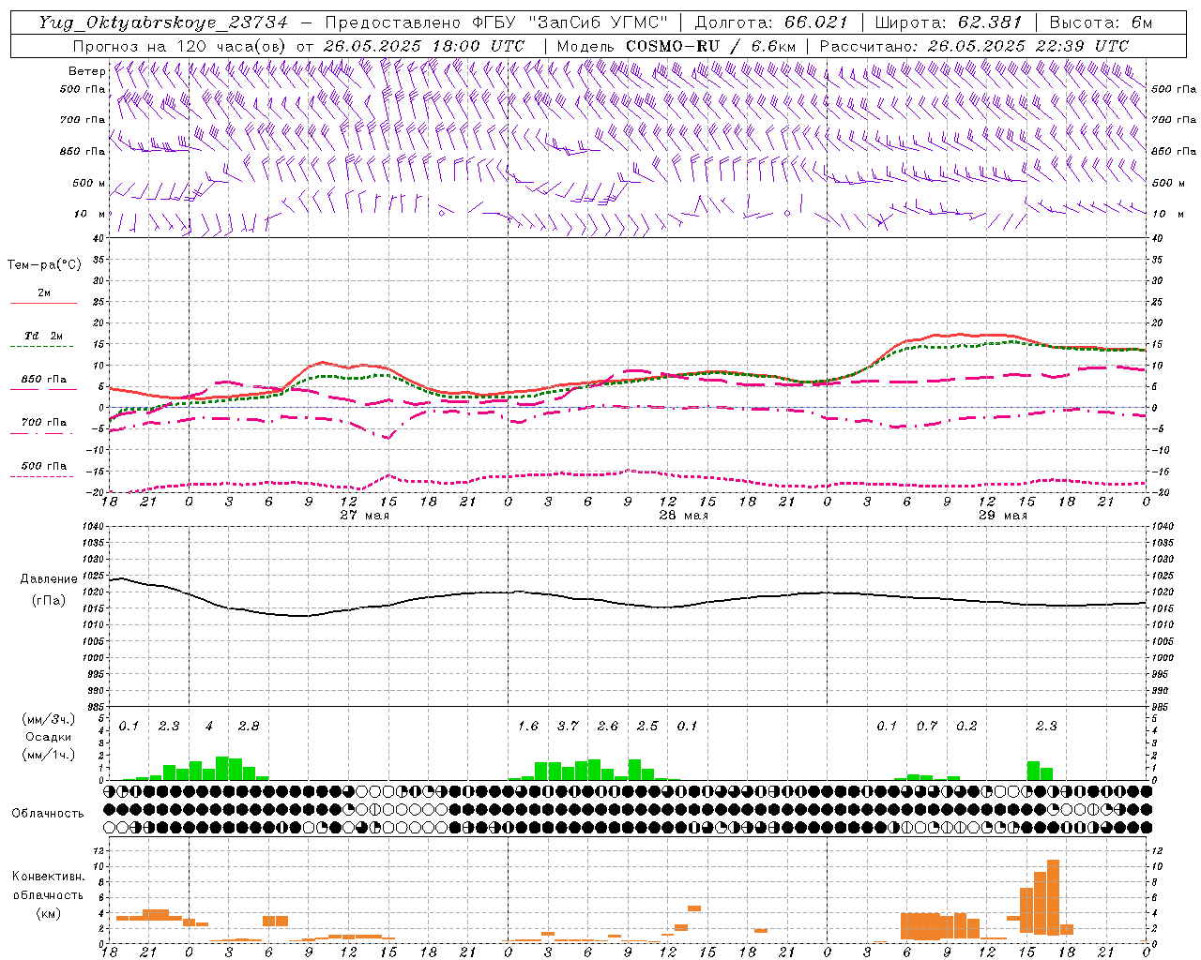
Task: Click the precipitation value 1.6
Action: [528, 726]
